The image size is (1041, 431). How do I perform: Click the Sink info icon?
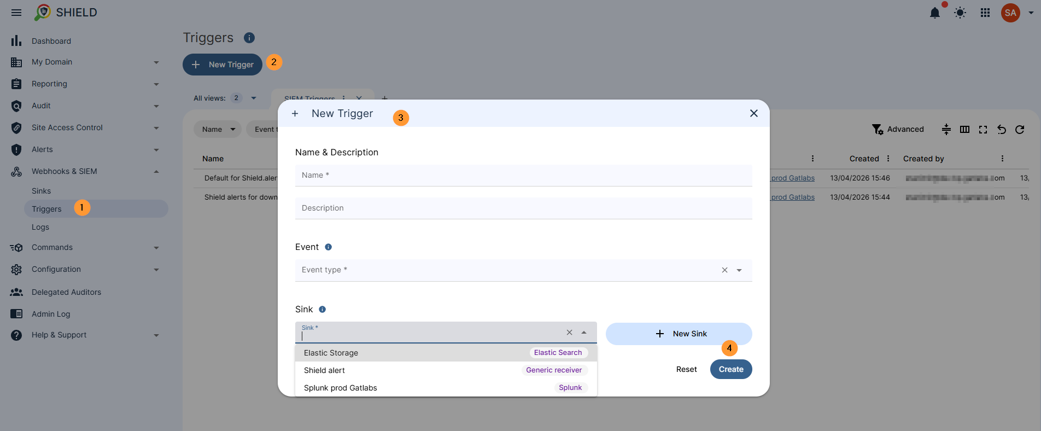point(323,310)
